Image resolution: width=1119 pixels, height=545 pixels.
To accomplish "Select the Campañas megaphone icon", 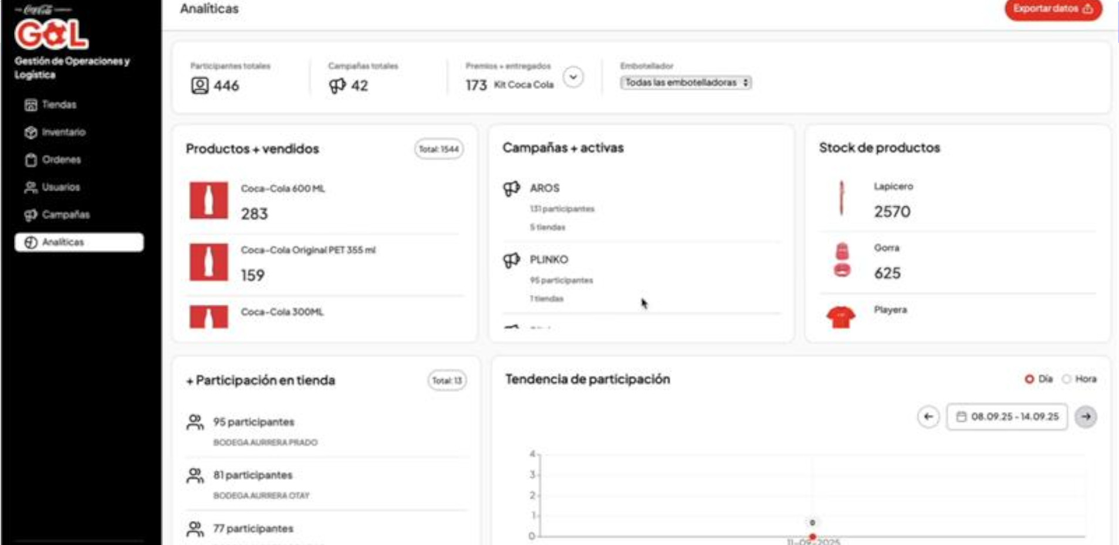I will tap(31, 214).
